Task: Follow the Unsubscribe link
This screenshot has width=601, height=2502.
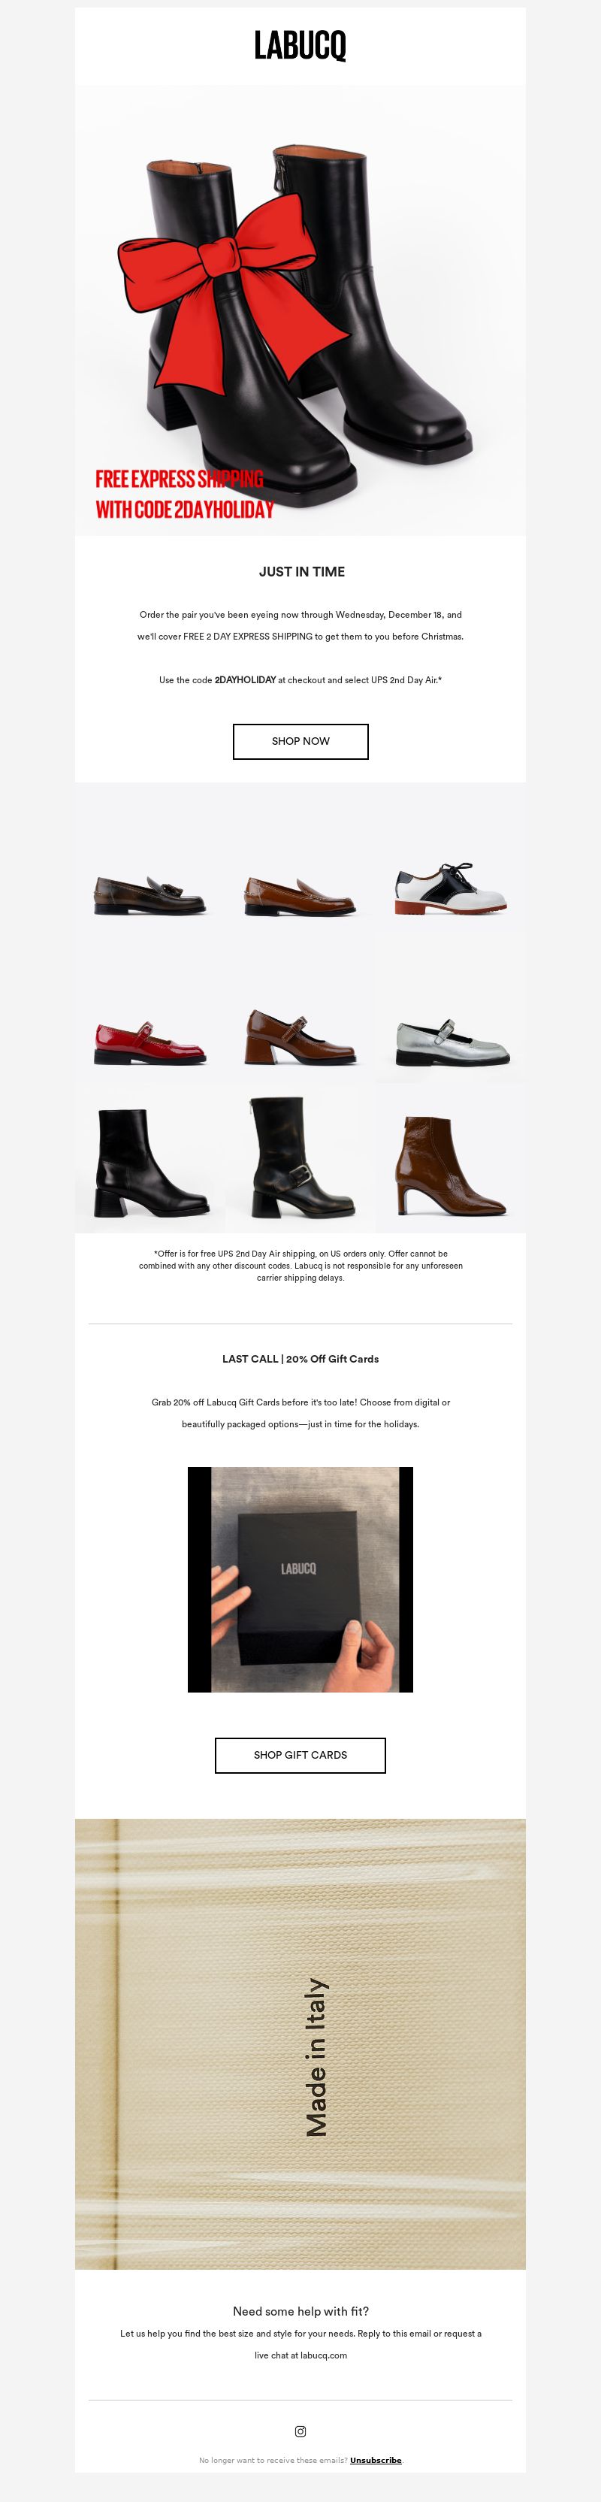Action: coord(376,2460)
